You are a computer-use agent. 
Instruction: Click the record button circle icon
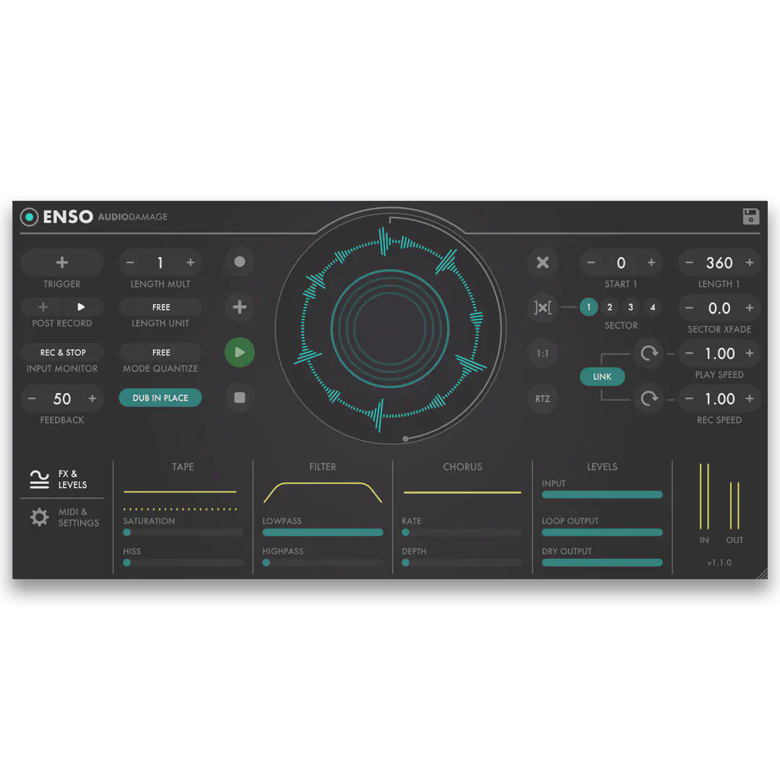point(240,262)
